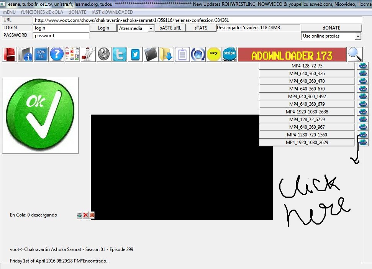
Task: Click the yellow key icon
Action: click(214, 54)
